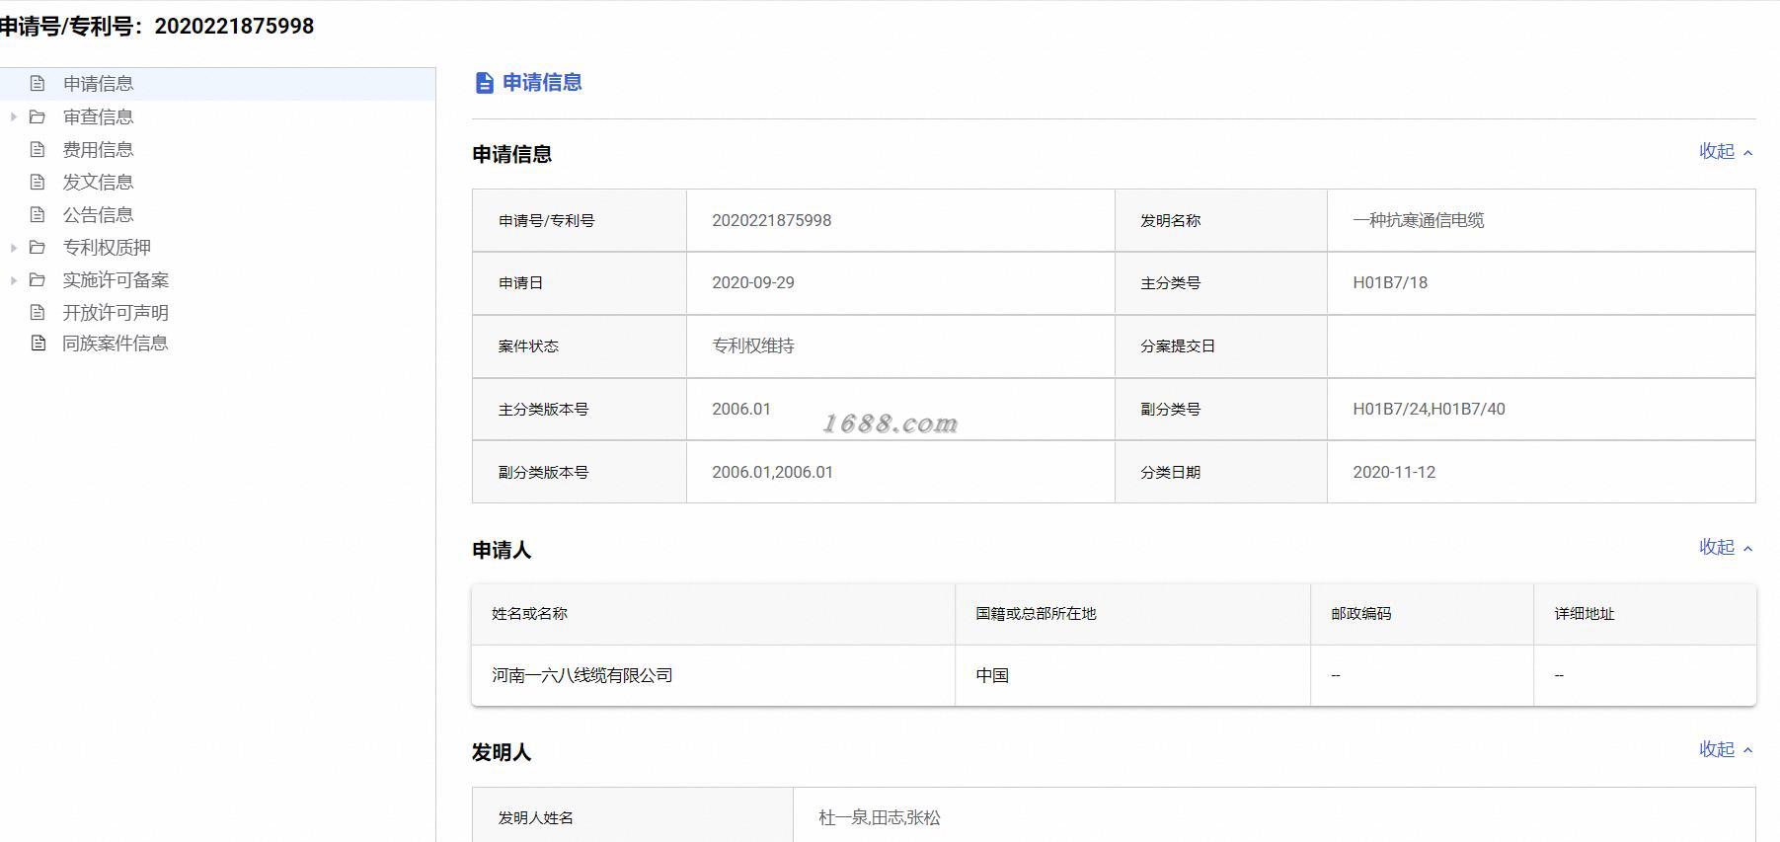
Task: Click the case status value 专利权维持
Action: pos(753,345)
